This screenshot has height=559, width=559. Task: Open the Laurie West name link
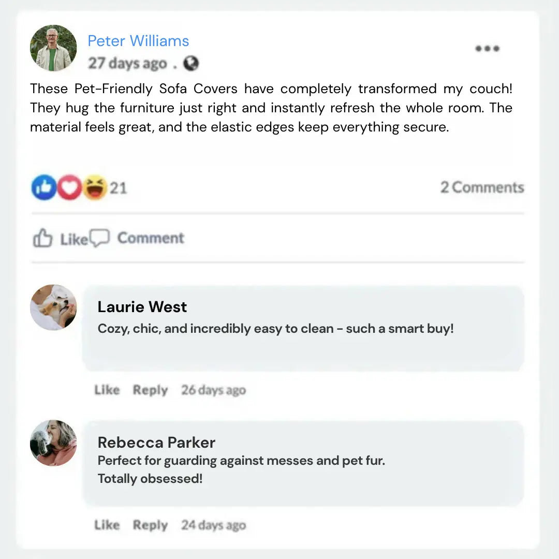point(142,307)
